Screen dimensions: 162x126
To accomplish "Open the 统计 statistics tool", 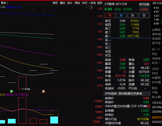I will 70,3.
